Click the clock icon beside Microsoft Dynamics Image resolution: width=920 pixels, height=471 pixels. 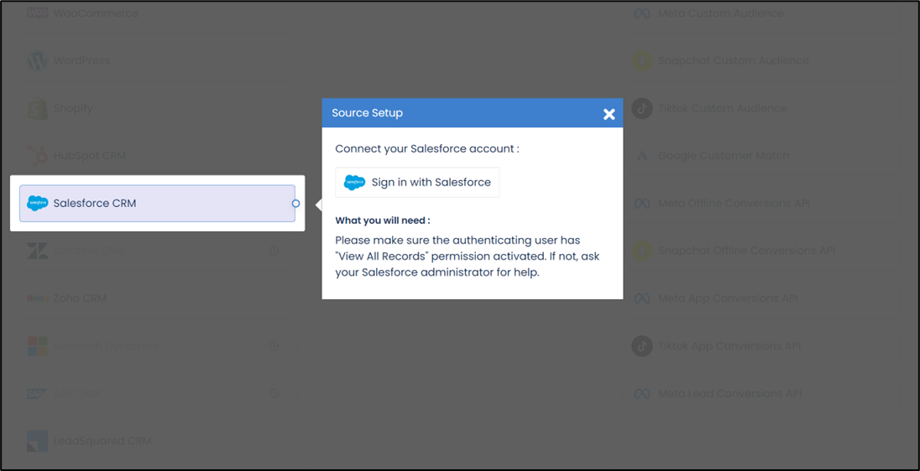tap(274, 345)
